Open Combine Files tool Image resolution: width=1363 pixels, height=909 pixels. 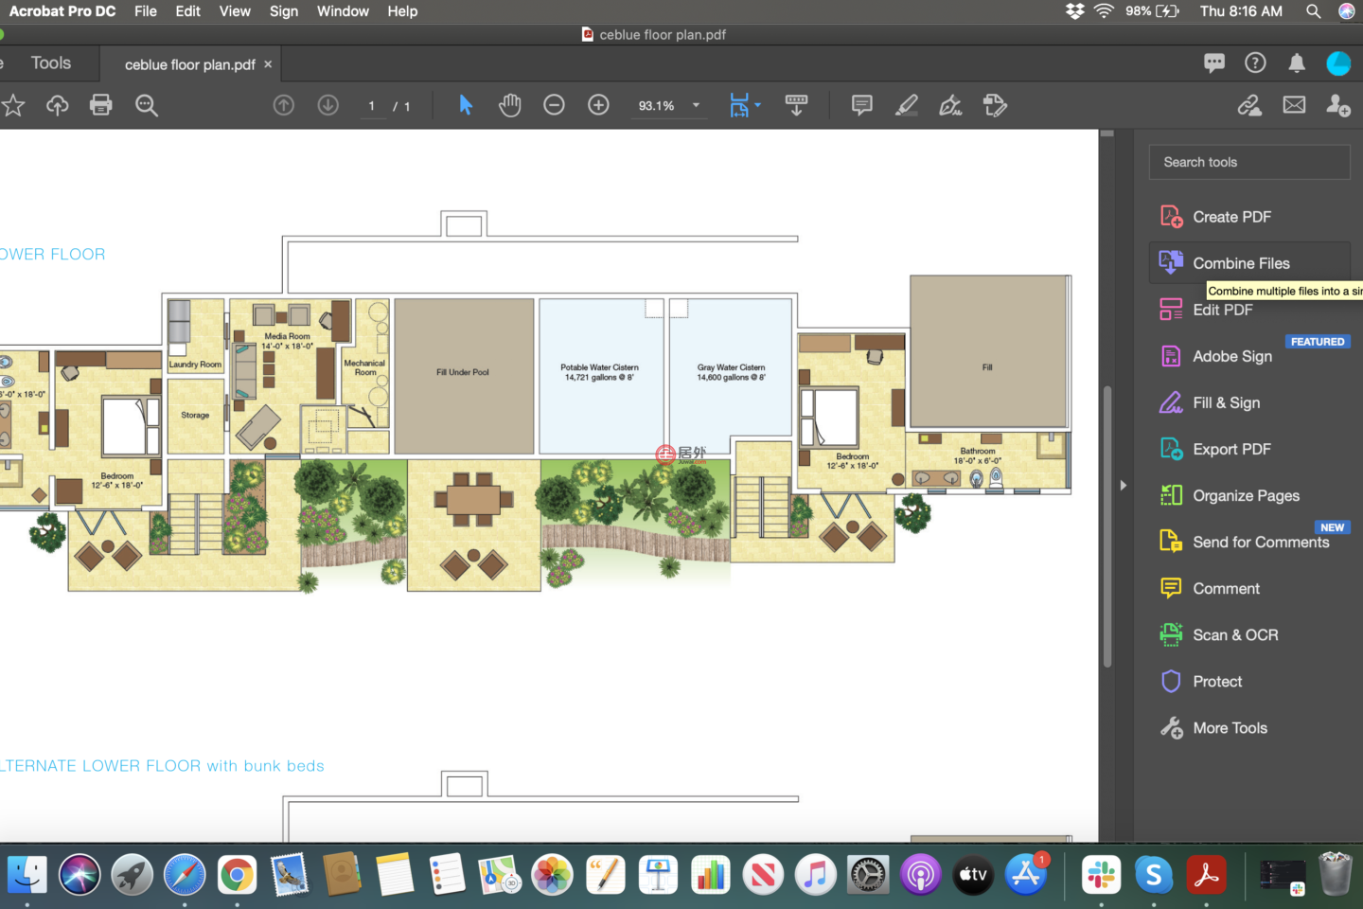tap(1249, 263)
